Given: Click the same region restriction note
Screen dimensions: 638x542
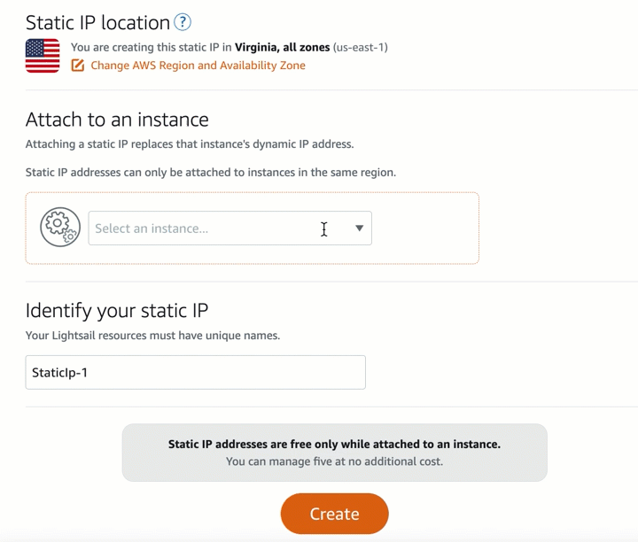Looking at the screenshot, I should (x=211, y=173).
